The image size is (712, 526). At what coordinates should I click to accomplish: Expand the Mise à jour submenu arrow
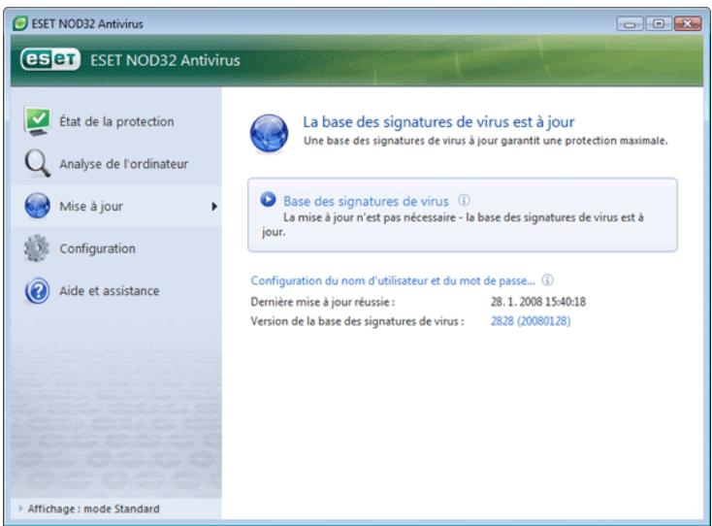pos(214,206)
